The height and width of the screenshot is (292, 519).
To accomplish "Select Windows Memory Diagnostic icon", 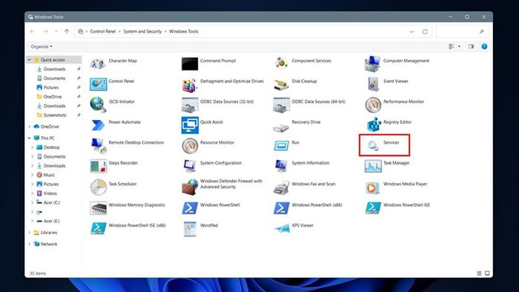I will [99, 208].
